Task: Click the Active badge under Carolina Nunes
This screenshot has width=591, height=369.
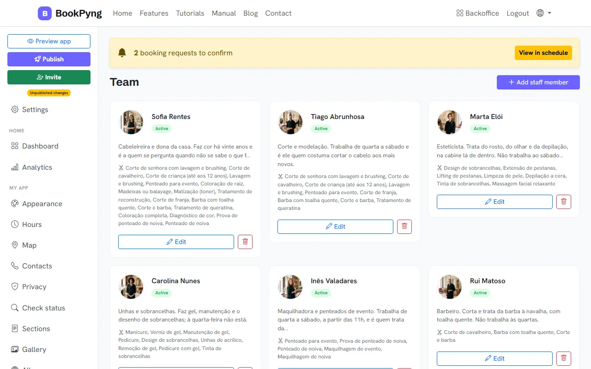Action: coord(162,293)
